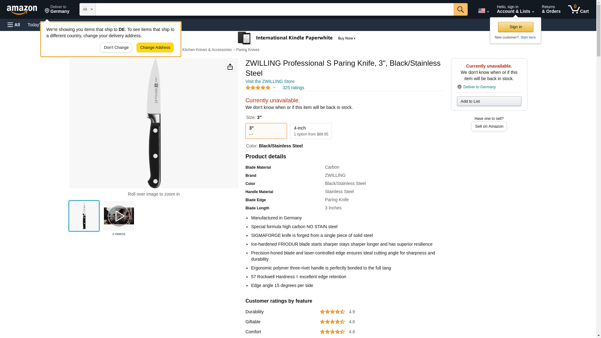Select the 4-inch size option
This screenshot has height=338, width=601.
pos(311,131)
